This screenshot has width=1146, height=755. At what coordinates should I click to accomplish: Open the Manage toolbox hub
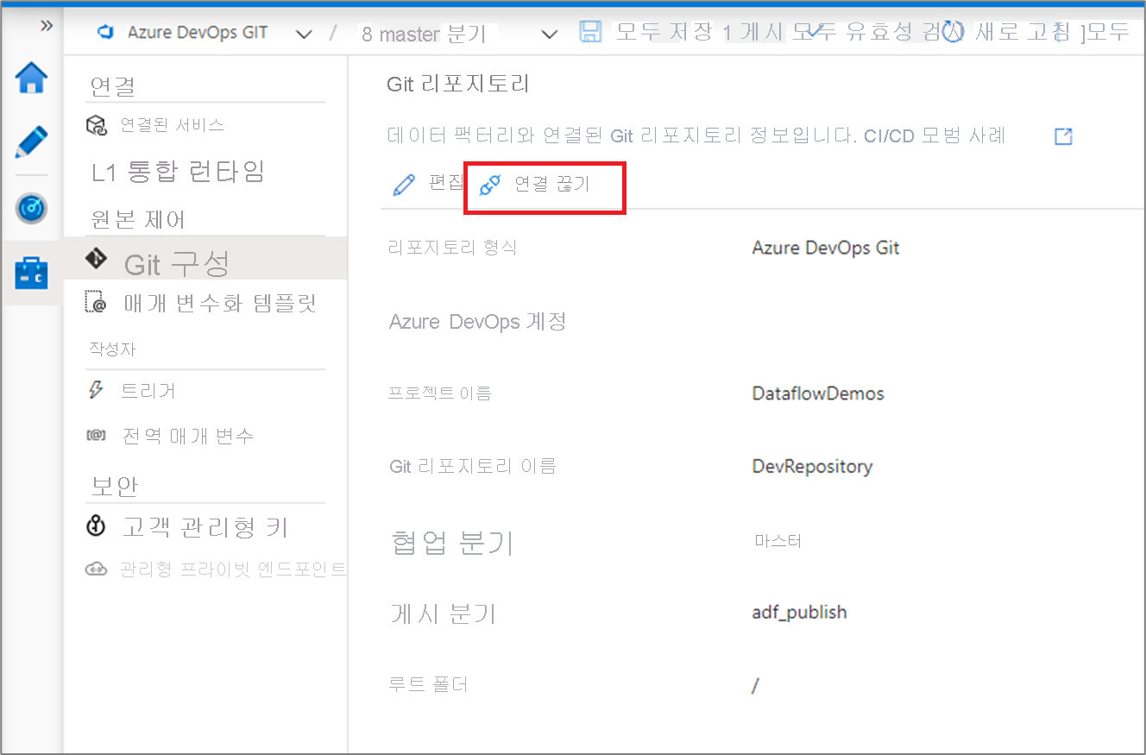tap(31, 273)
